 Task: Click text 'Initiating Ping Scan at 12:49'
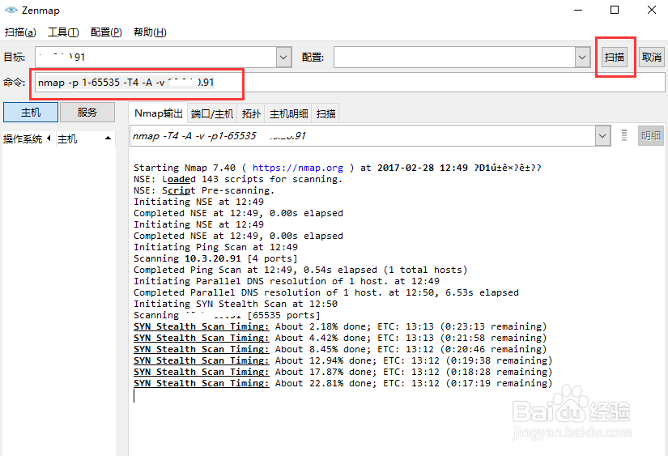pyautogui.click(x=215, y=247)
